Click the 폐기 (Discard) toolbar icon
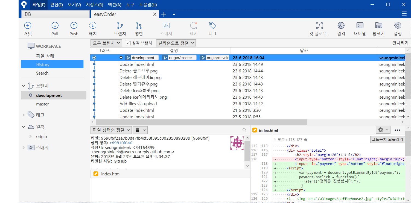 coord(194,26)
